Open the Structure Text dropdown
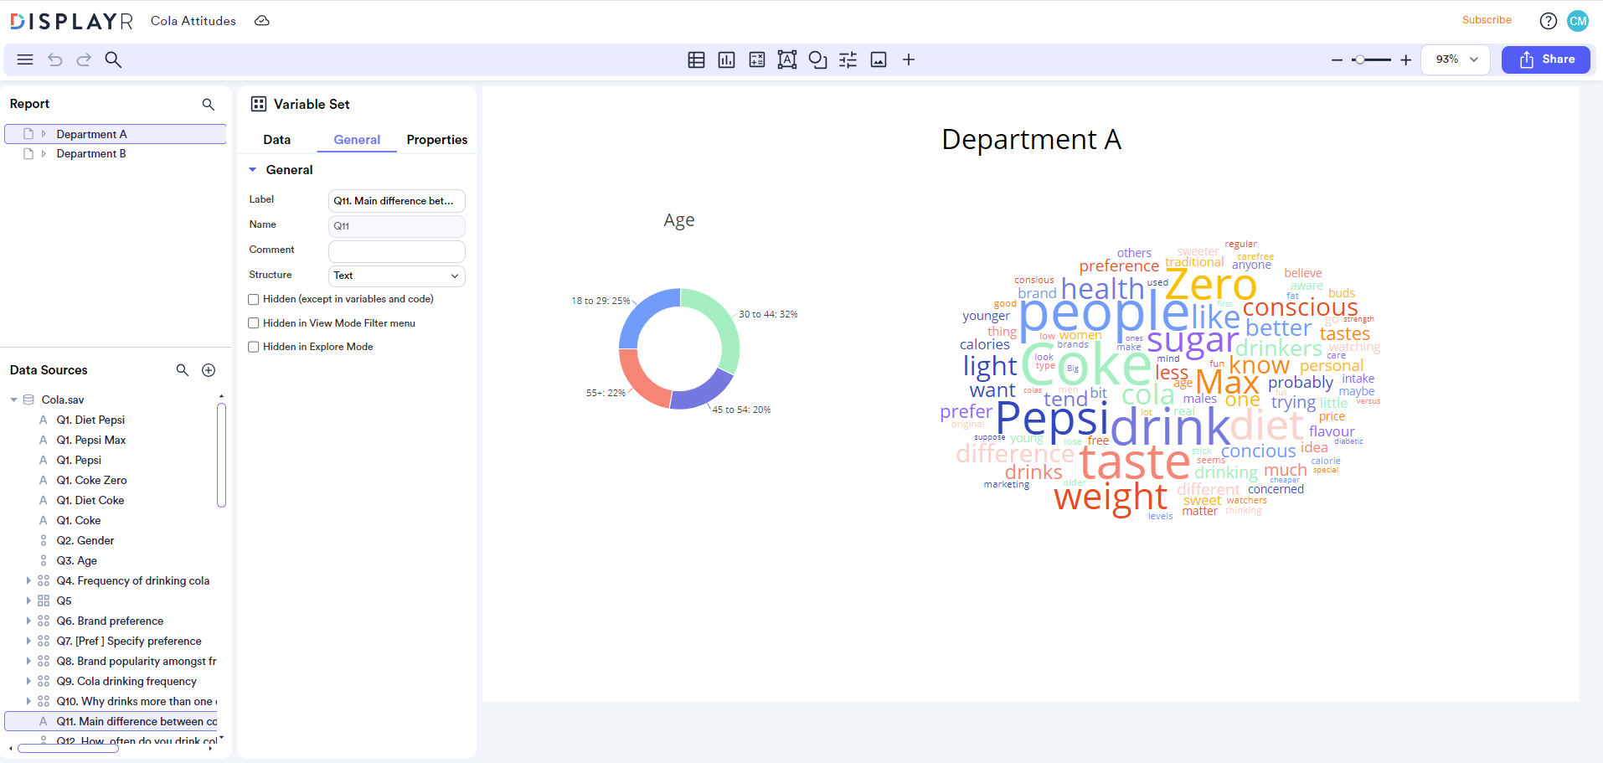Viewport: 1603px width, 763px height. tap(396, 276)
